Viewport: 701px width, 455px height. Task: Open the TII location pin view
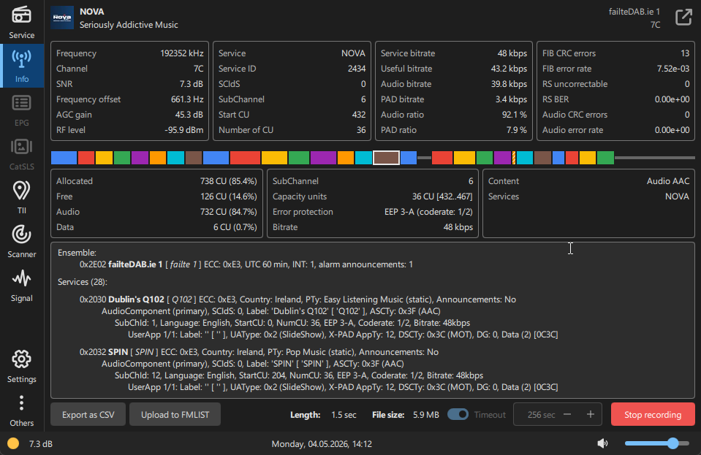(x=21, y=197)
